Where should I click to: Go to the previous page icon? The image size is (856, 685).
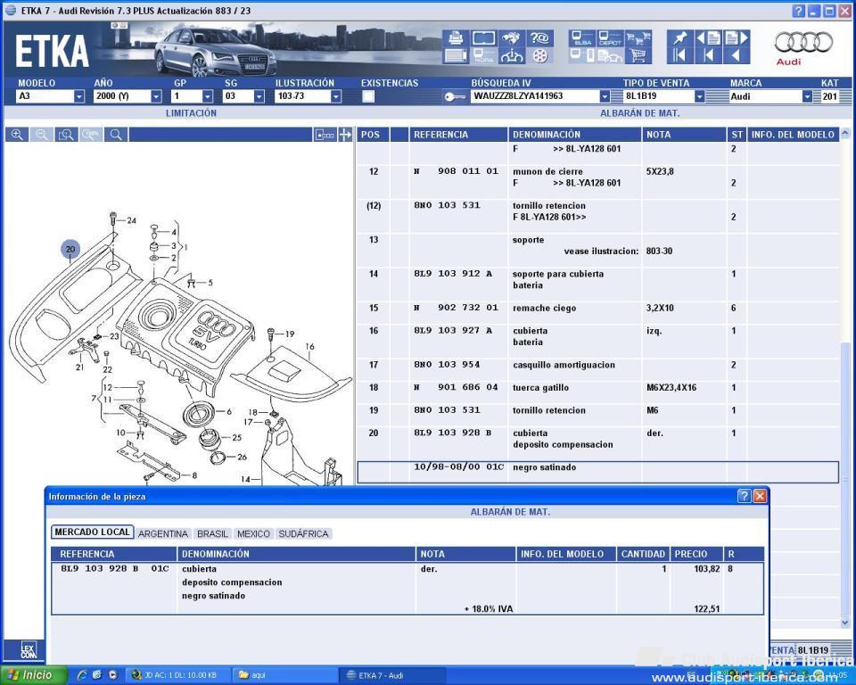(x=709, y=37)
